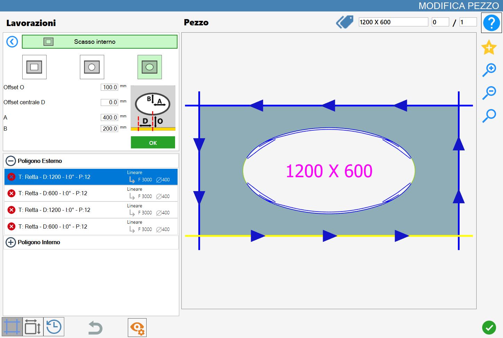
Task: Zoom out with the minus magnifier
Action: [489, 93]
